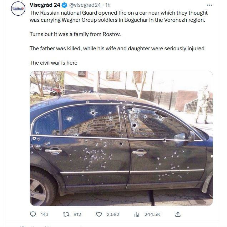
Task: Select the Visegrád 24 display name
Action: [45, 5]
